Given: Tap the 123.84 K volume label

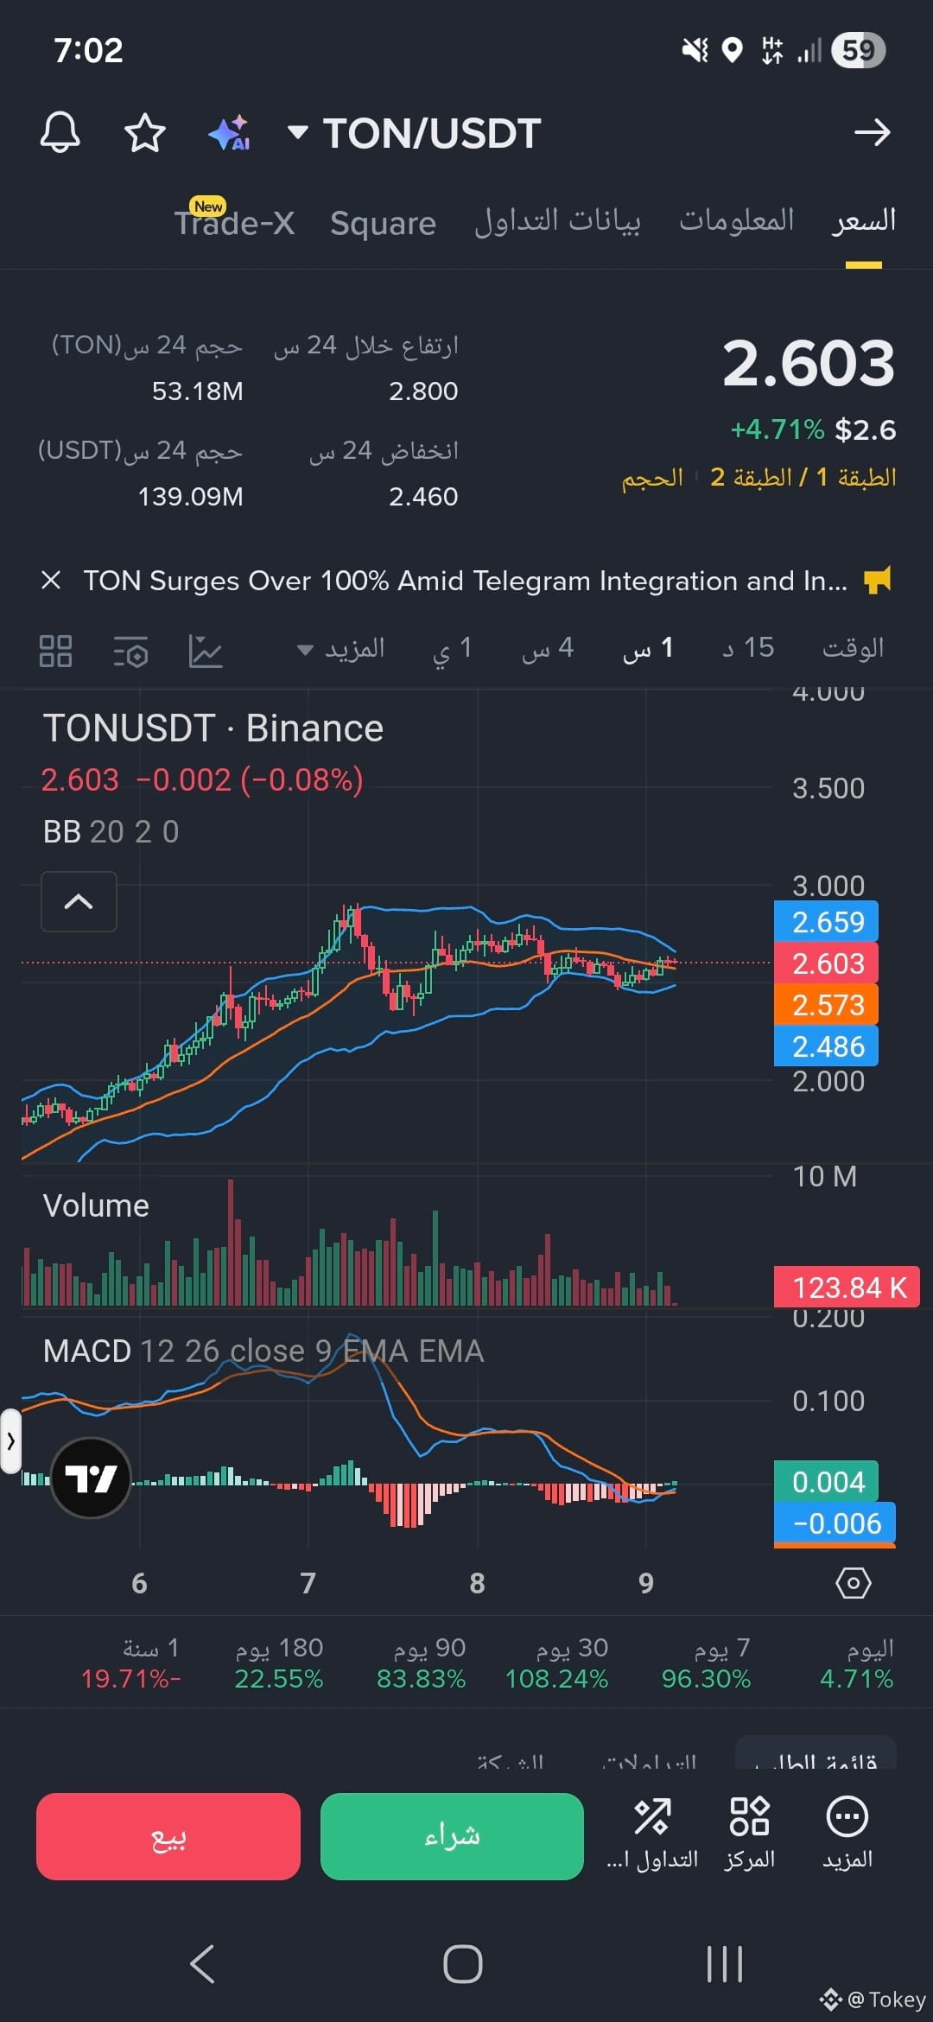Looking at the screenshot, I should point(847,1288).
